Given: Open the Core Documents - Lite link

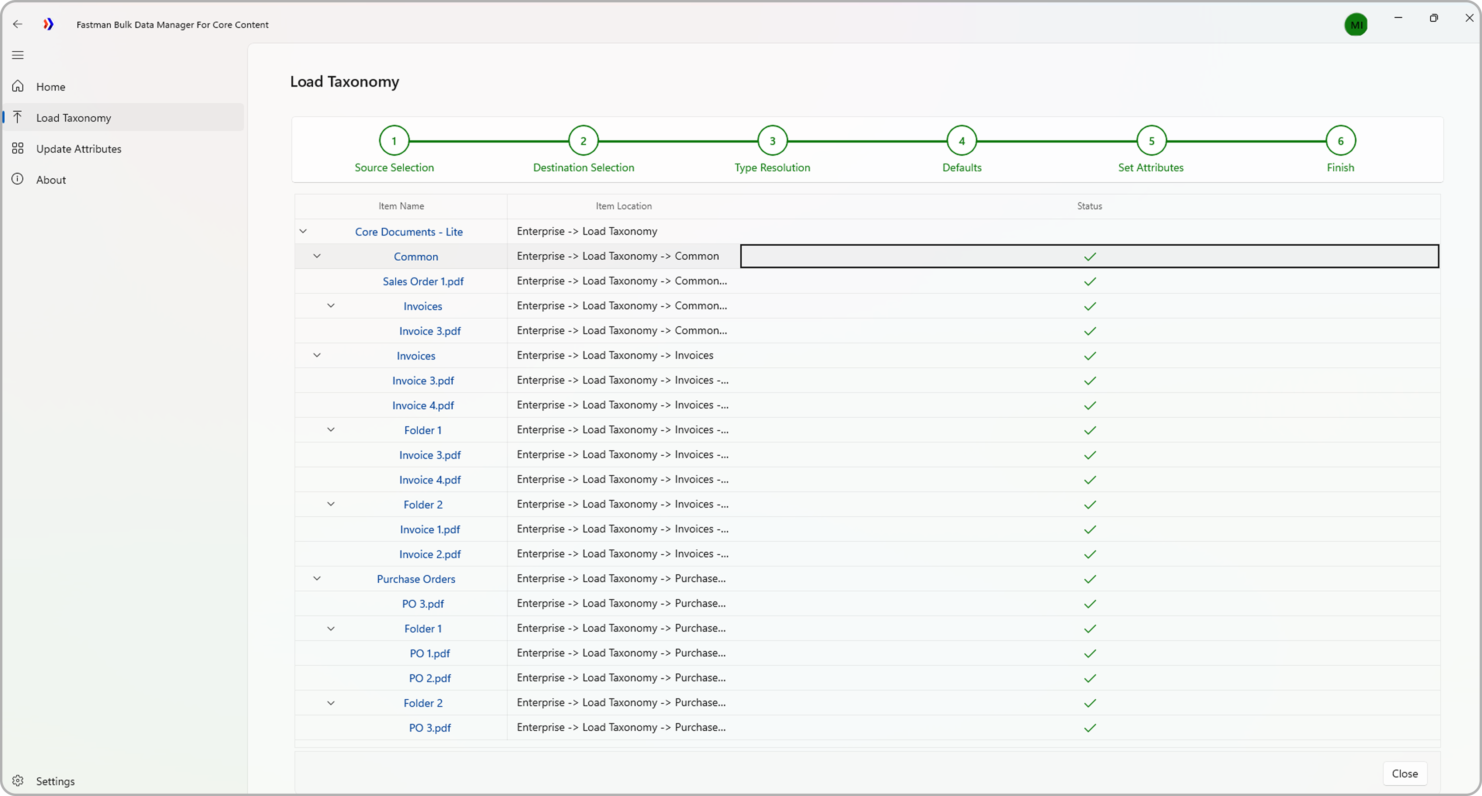Looking at the screenshot, I should coord(408,232).
